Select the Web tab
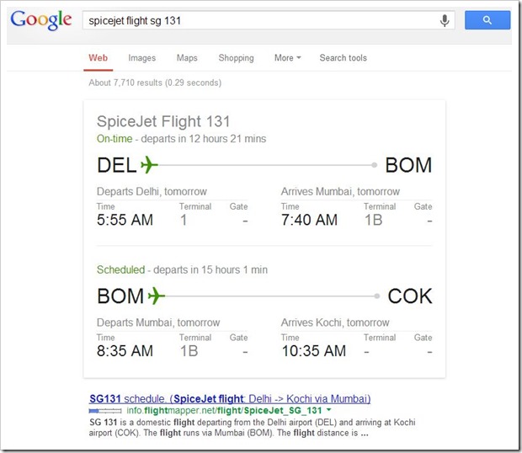The width and height of the screenshot is (522, 453). pyautogui.click(x=99, y=58)
